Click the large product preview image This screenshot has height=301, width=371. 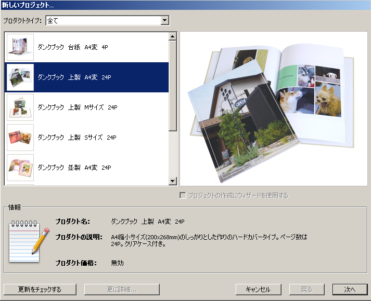[x=274, y=109]
